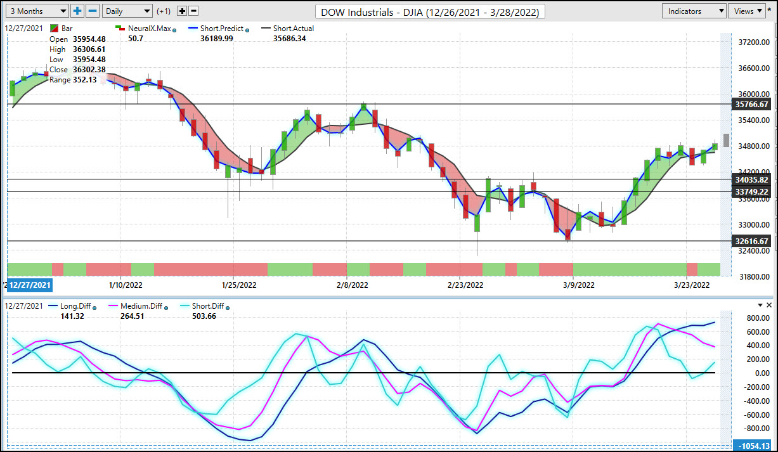Click the Short.Actual gray line swatch
This screenshot has height=452, width=778.
coord(264,29)
